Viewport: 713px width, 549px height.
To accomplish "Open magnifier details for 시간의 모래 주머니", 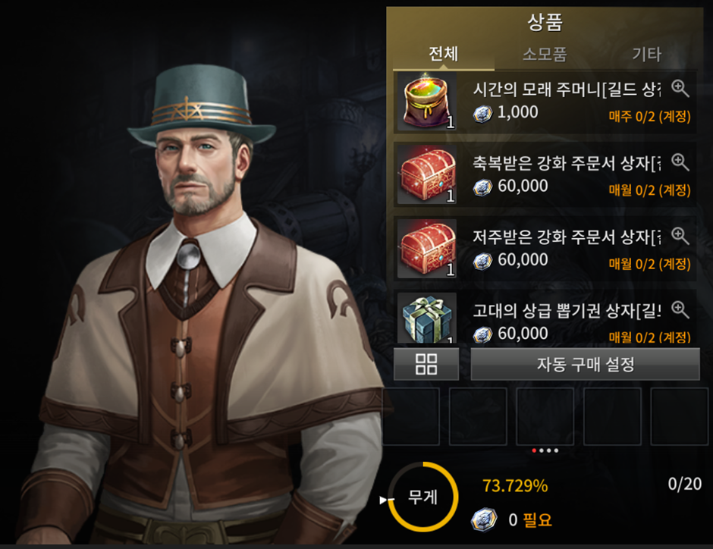I will point(680,89).
